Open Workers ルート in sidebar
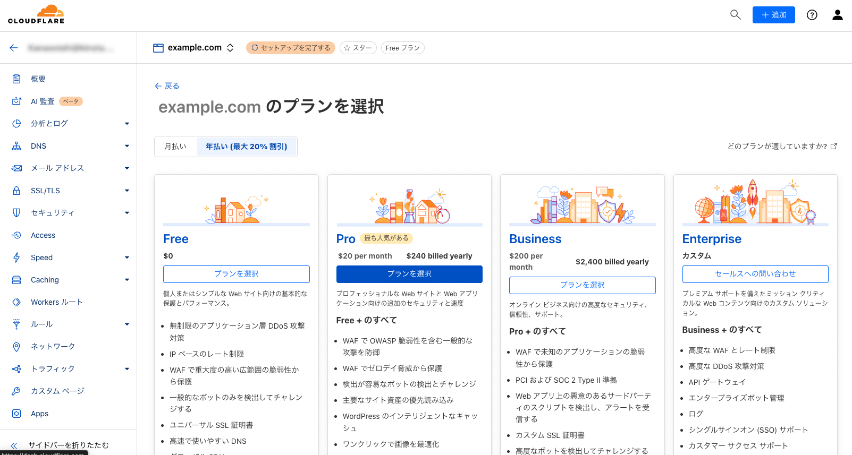Image resolution: width=852 pixels, height=455 pixels. (56, 302)
